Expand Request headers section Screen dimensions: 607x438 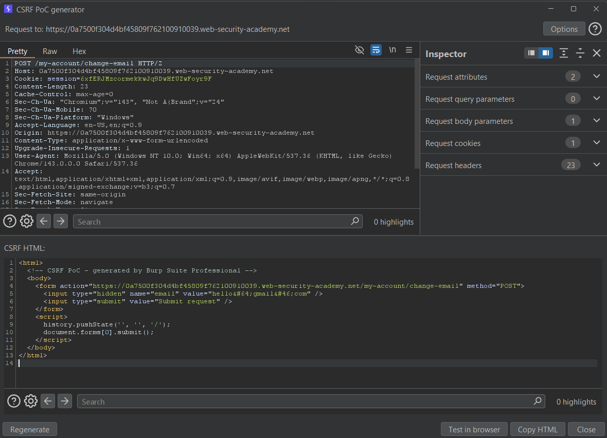(513, 165)
